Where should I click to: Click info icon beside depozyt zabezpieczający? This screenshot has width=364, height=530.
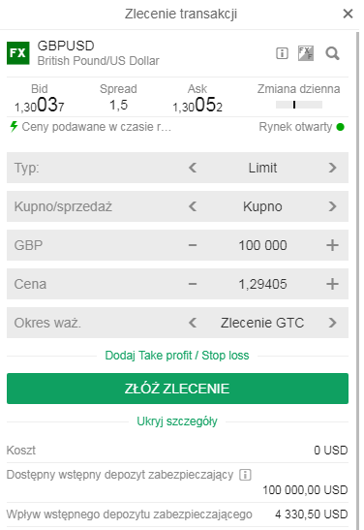click(x=245, y=475)
